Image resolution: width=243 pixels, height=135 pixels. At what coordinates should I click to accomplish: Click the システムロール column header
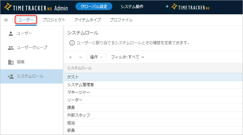pos(80,68)
